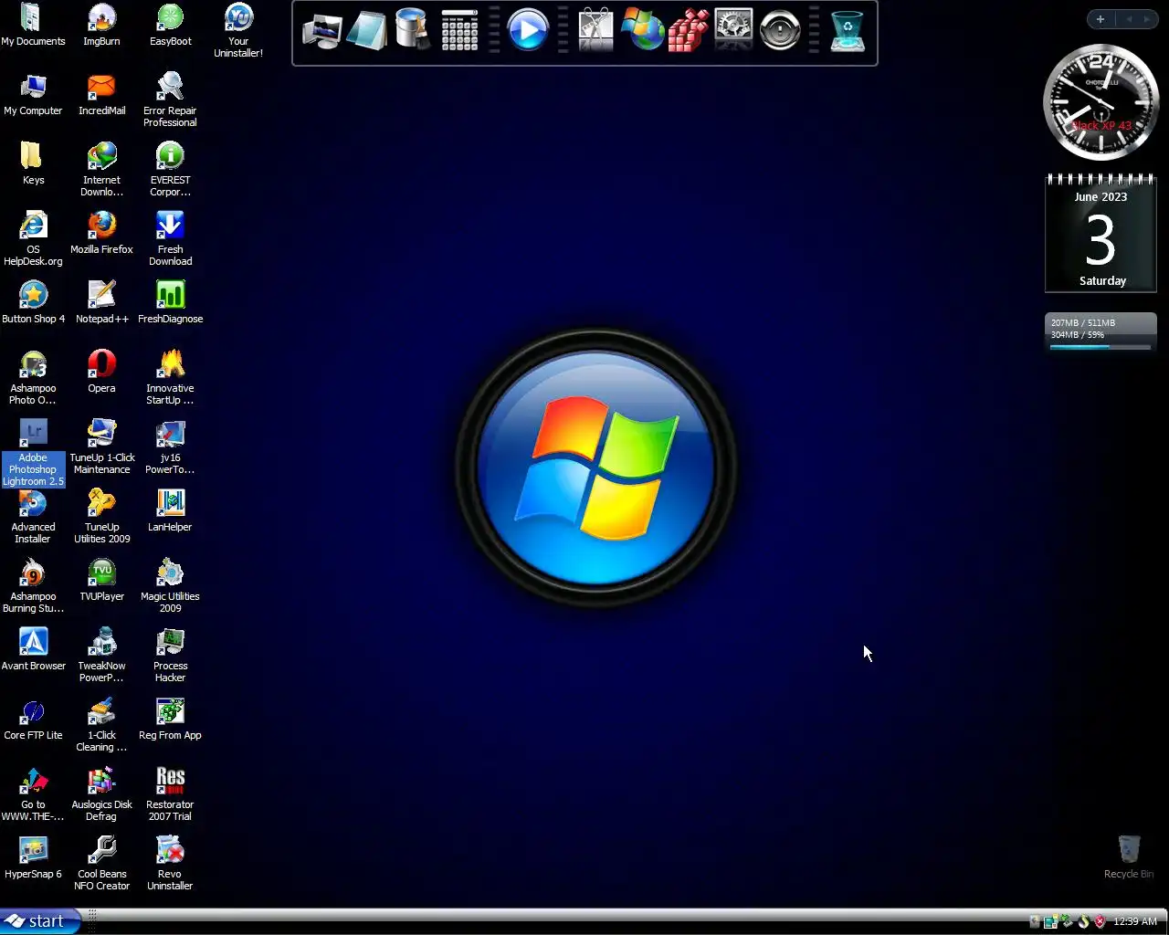Open the My Computer desktop icon
The image size is (1169, 935).
33,95
